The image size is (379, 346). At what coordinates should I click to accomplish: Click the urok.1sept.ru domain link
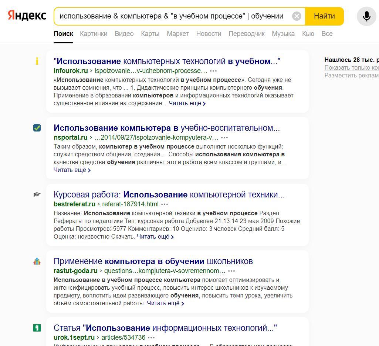tap(74, 337)
